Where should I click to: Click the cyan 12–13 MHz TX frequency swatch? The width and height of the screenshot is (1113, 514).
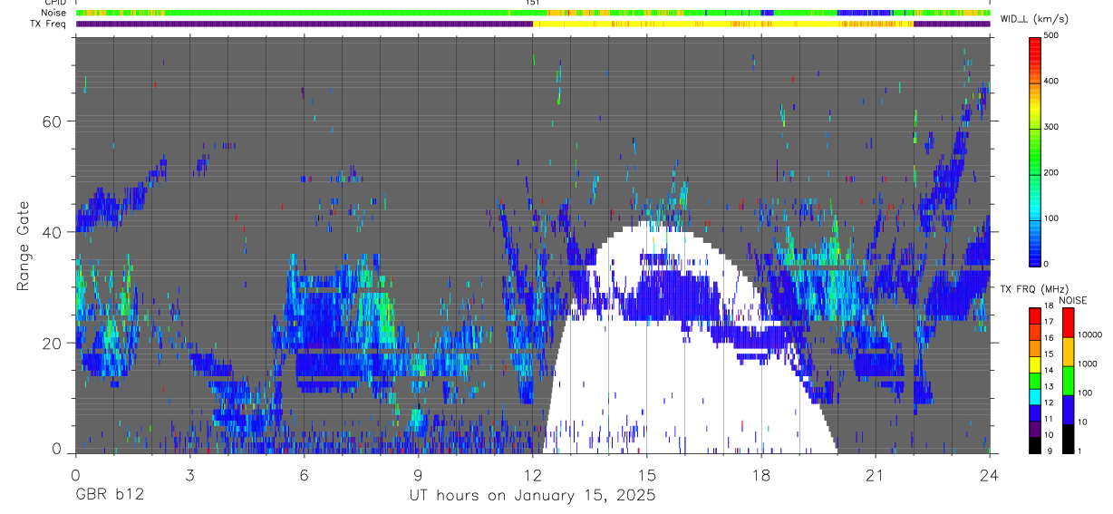(x=1035, y=396)
